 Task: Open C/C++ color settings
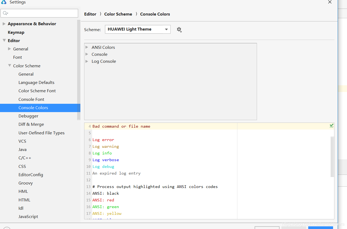25,158
